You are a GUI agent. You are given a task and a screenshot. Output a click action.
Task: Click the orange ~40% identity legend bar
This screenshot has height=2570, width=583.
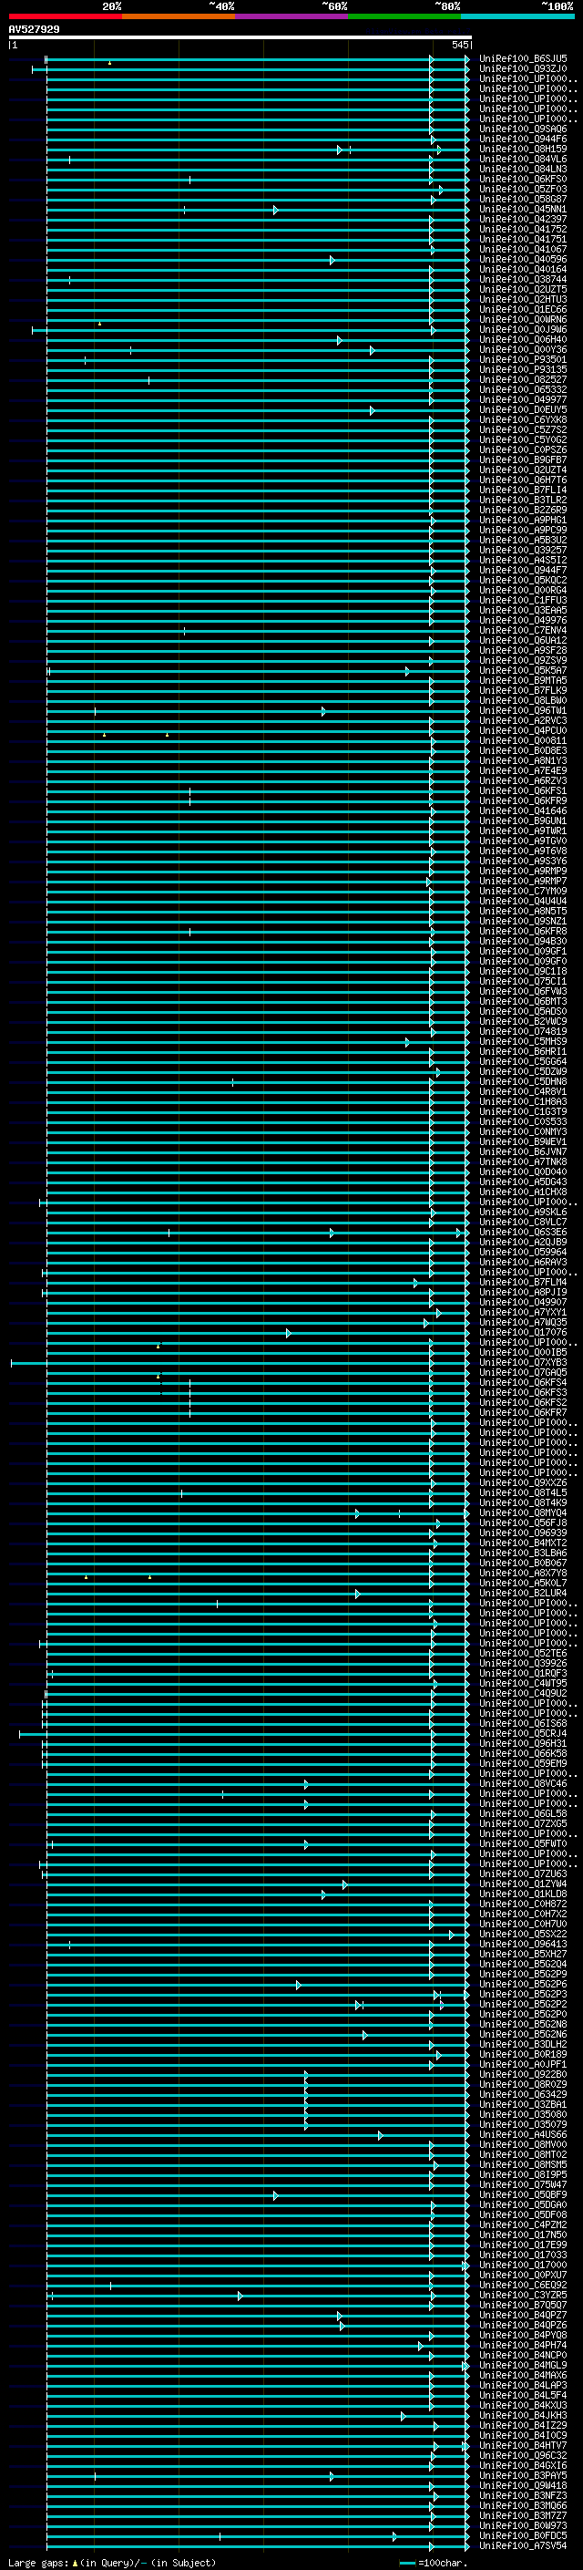179,16
